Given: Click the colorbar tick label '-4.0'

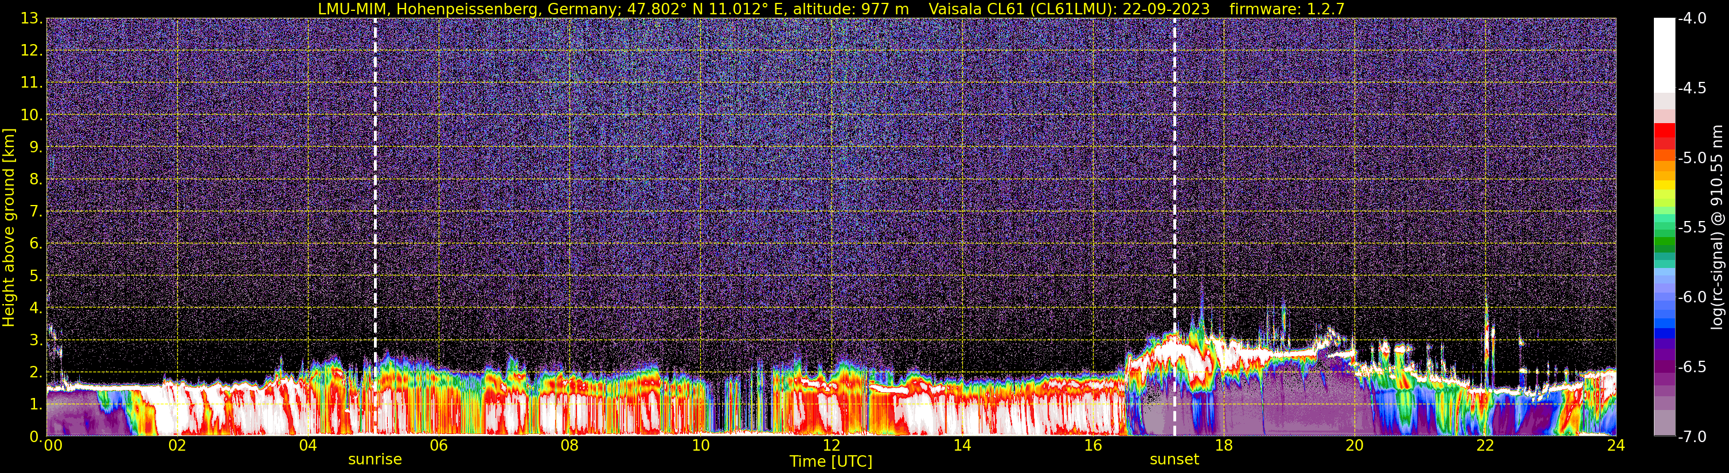Looking at the screenshot, I should 1691,19.
